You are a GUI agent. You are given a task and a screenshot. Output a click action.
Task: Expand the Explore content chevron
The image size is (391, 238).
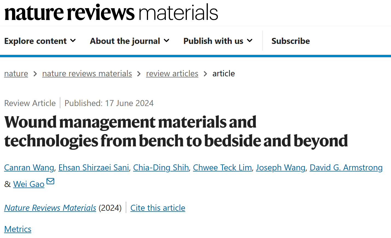pos(73,41)
